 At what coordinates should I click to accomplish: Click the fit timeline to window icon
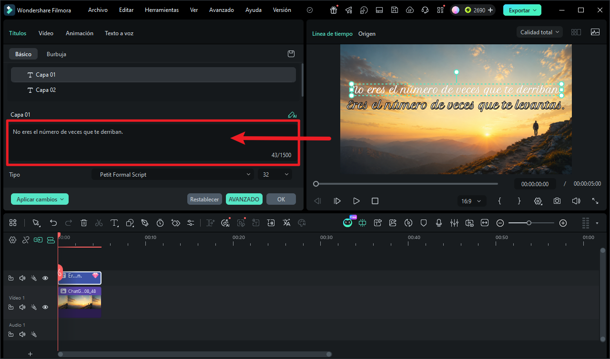485,223
